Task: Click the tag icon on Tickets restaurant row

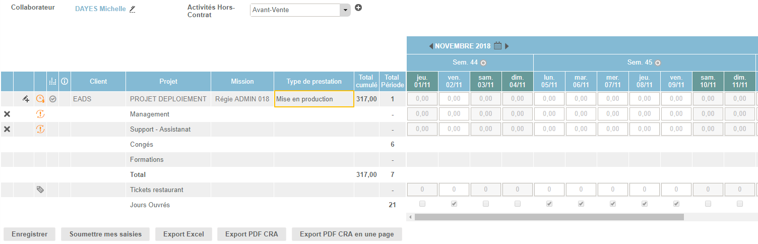Action: (40, 190)
